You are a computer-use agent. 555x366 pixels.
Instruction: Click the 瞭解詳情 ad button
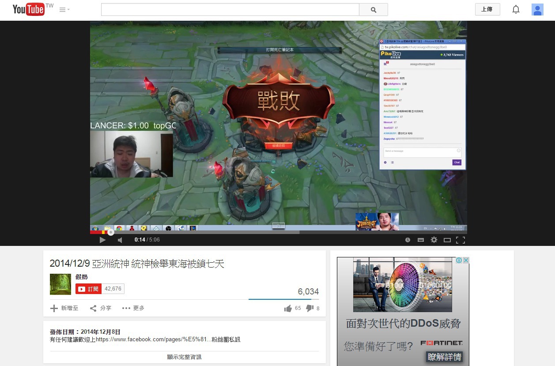[x=445, y=357]
